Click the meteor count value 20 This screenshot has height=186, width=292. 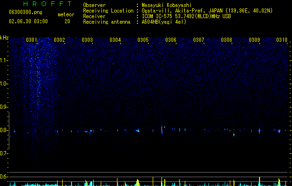[x=67, y=21]
